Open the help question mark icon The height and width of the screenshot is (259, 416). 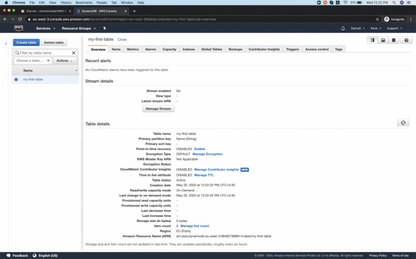(x=407, y=40)
